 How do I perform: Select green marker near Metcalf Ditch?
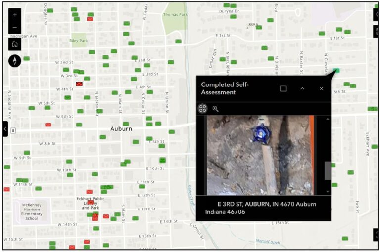tap(345, 239)
